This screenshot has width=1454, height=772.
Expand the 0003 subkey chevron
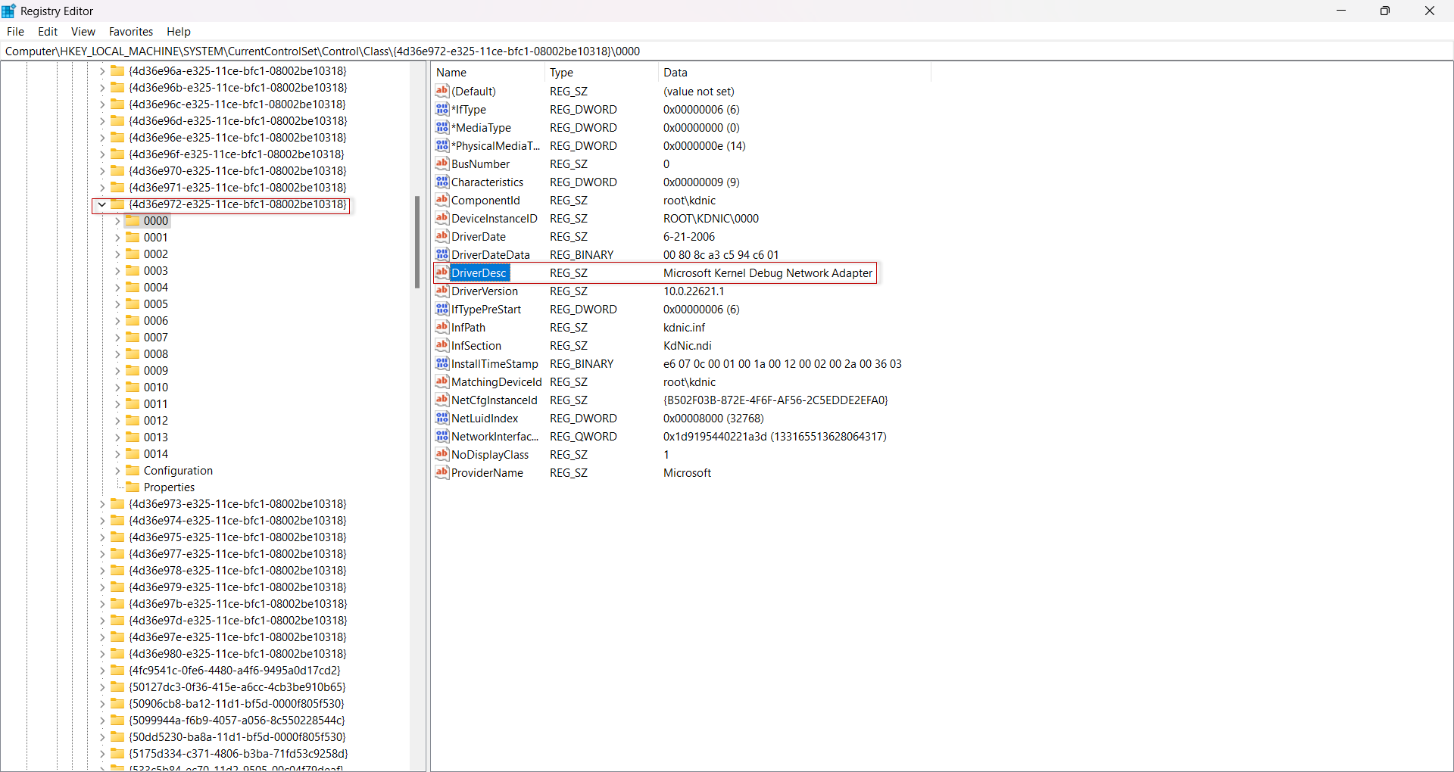click(x=116, y=270)
